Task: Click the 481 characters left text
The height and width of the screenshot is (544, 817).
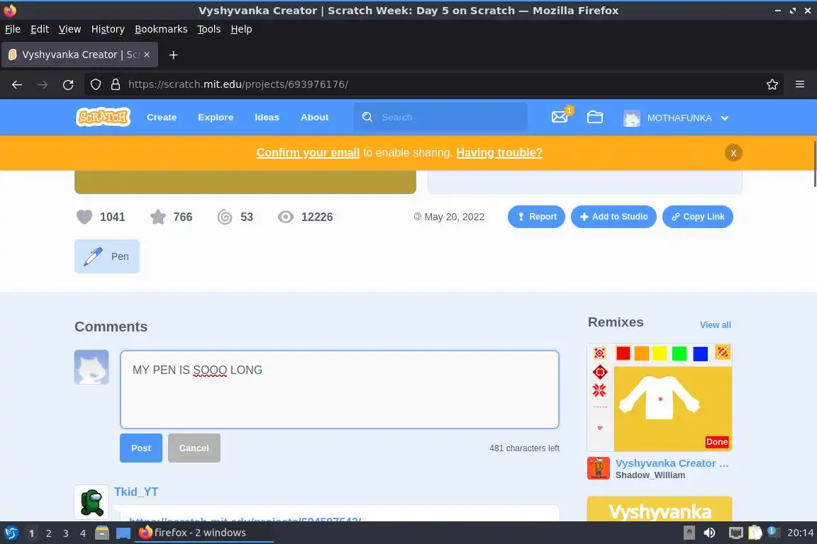Action: [524, 448]
